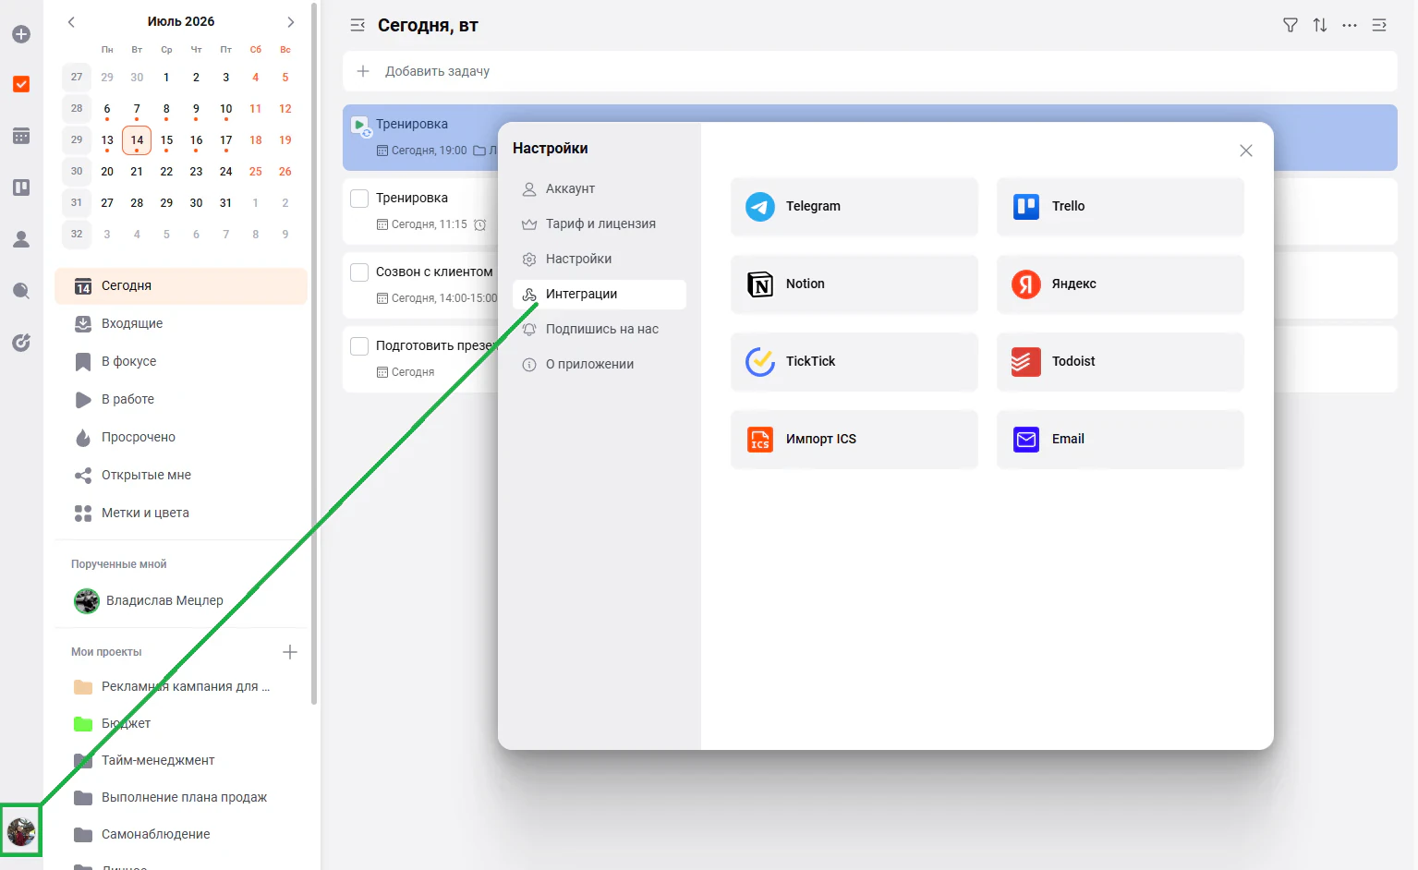Pick Saturday the 25th in calendar
The width and height of the screenshot is (1418, 870).
[x=256, y=172]
